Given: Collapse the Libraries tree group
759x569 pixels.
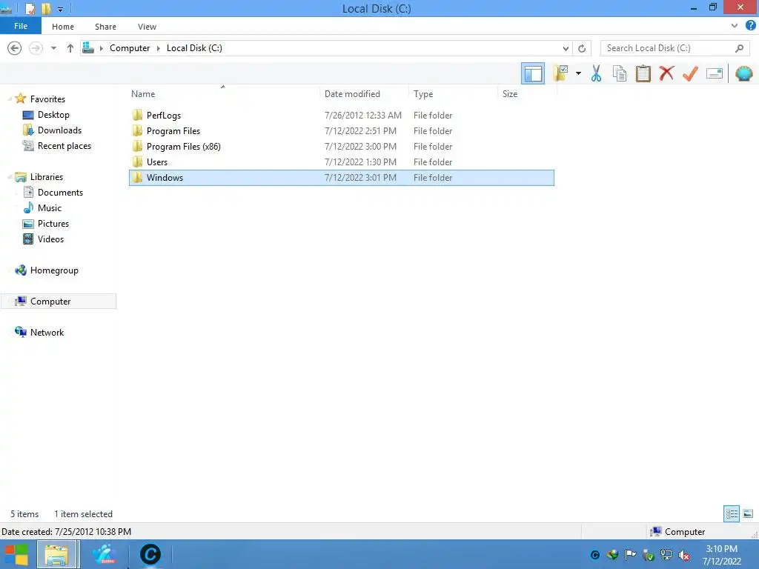Looking at the screenshot, I should pyautogui.click(x=9, y=177).
